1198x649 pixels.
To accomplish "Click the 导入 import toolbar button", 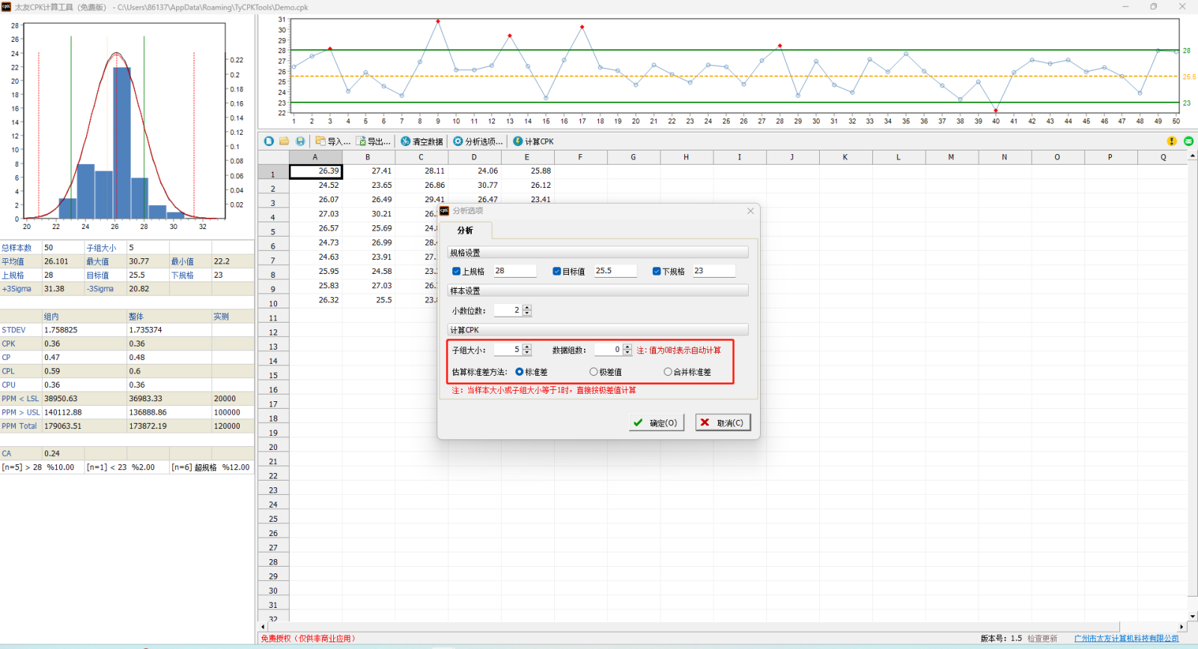I will [x=333, y=141].
